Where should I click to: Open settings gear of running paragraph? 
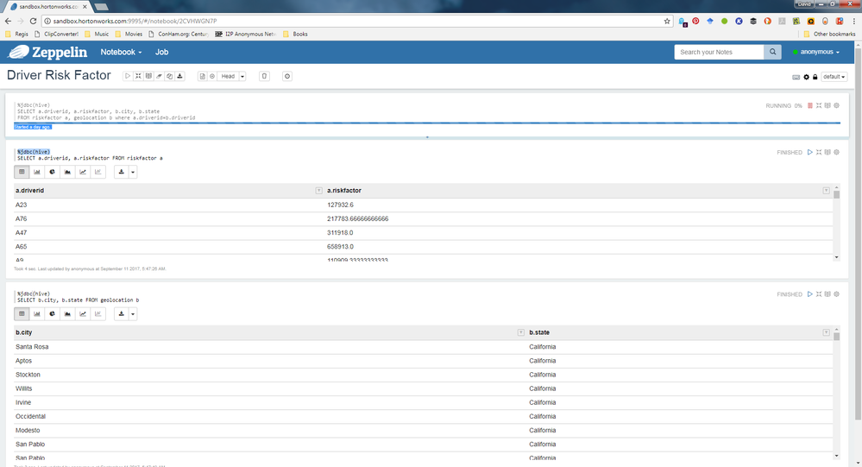[836, 105]
